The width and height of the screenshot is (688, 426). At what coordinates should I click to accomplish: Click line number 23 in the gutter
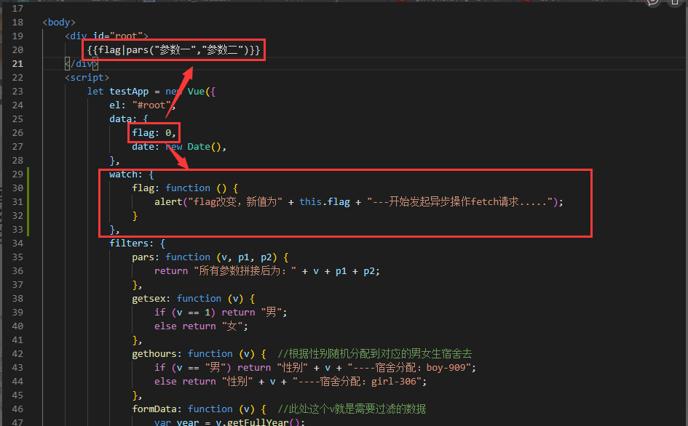(17, 91)
